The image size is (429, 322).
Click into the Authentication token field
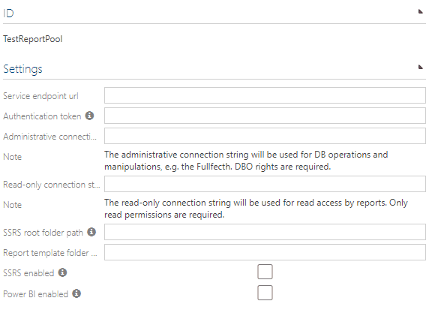[265, 116]
